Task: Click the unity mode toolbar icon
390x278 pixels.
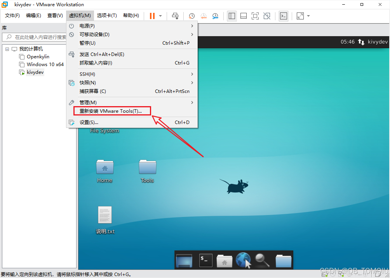Action: click(x=267, y=16)
